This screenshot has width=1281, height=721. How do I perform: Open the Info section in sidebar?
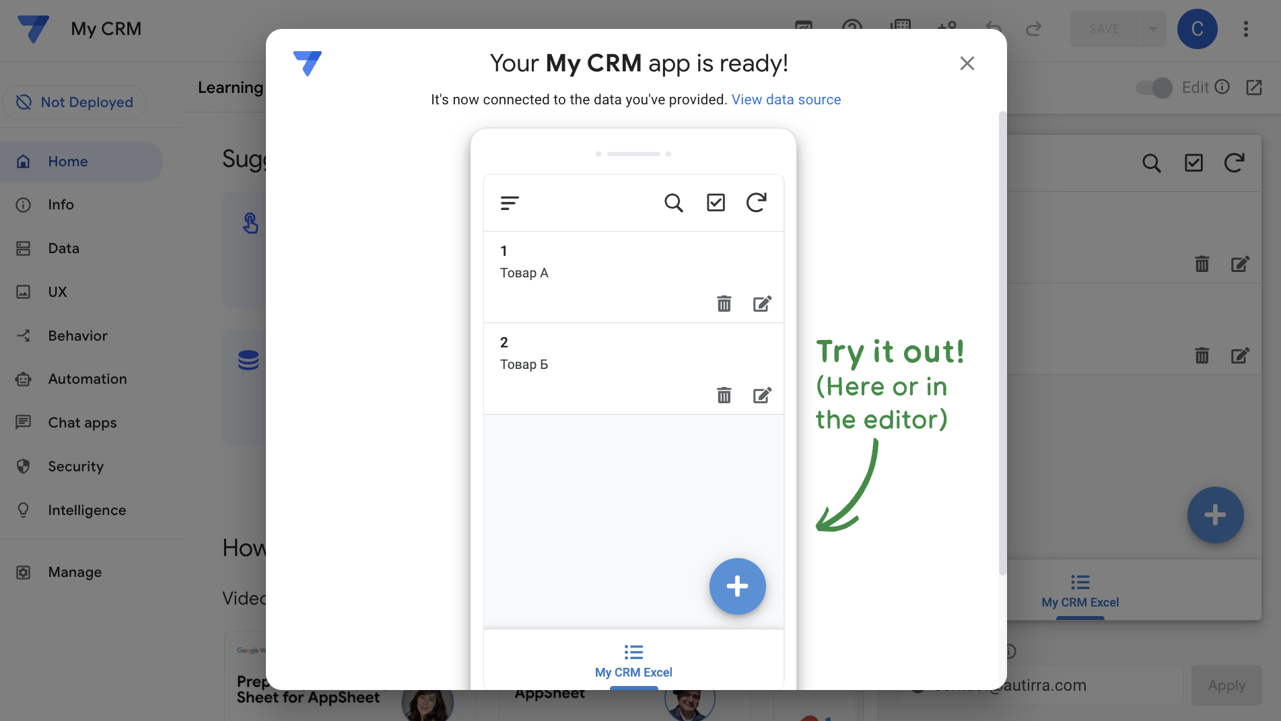(81, 205)
